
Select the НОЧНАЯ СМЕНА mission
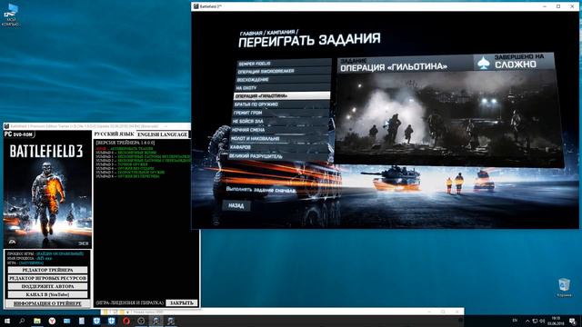pos(279,130)
